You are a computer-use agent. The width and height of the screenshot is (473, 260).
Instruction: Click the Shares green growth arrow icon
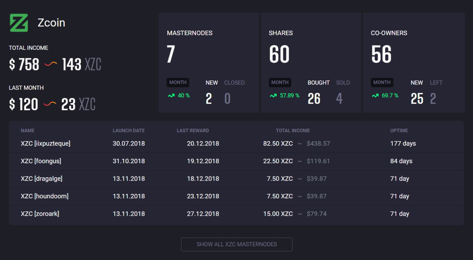point(273,96)
